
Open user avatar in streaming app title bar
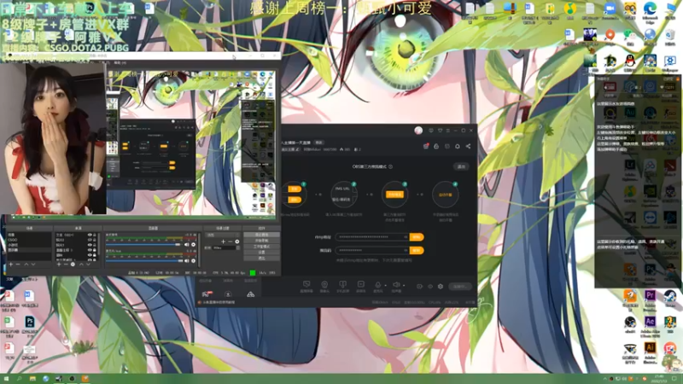point(418,131)
